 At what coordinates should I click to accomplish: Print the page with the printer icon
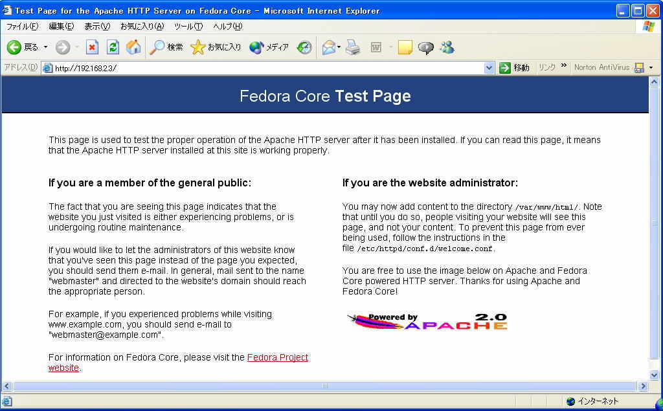point(353,47)
